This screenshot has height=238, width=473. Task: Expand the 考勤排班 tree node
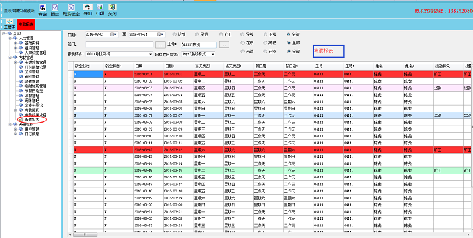pos(16,110)
